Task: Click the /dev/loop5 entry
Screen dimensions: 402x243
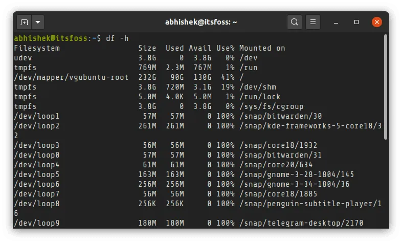Action: click(x=37, y=175)
